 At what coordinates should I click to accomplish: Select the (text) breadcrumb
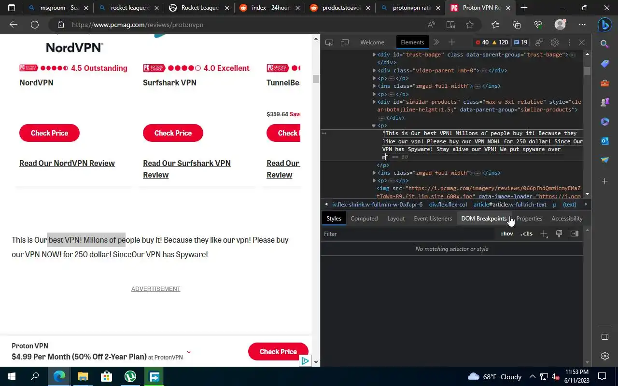570,205
